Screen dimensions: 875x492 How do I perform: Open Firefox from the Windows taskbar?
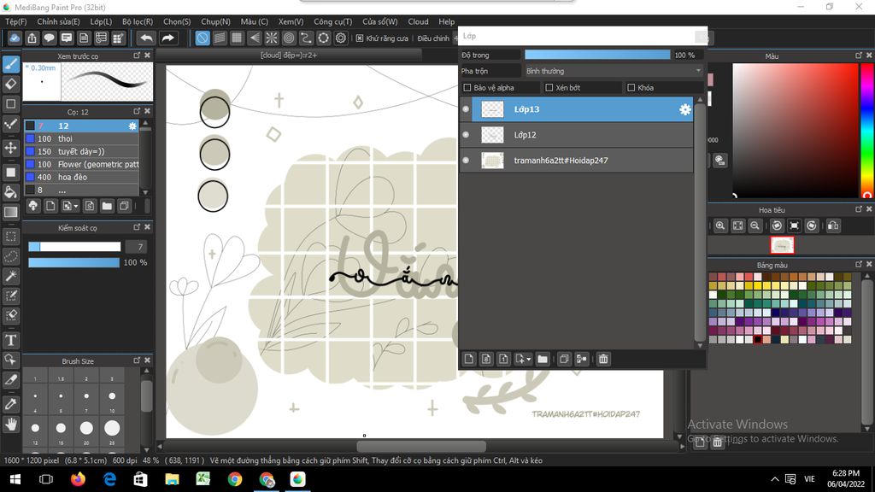pyautogui.click(x=78, y=479)
